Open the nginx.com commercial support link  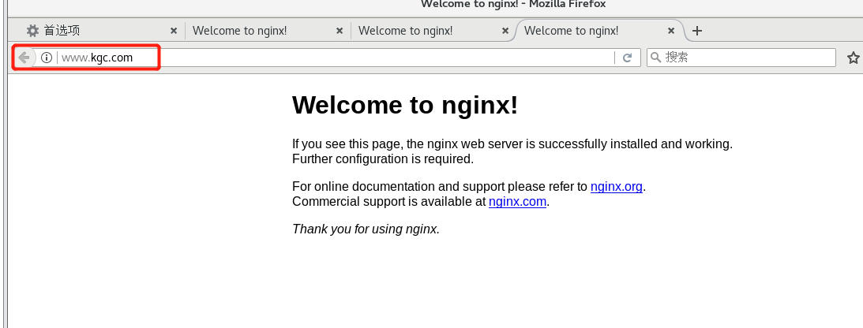tap(517, 202)
